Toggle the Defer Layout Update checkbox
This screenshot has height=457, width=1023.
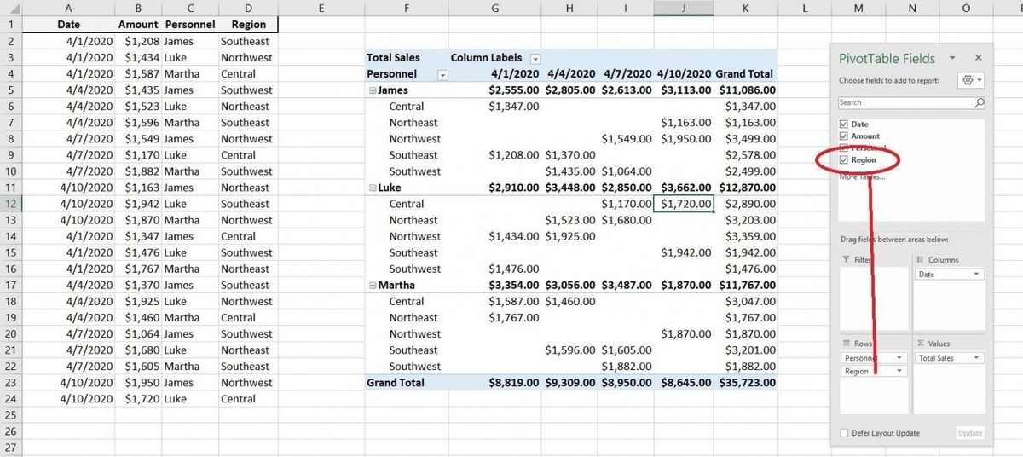(845, 433)
